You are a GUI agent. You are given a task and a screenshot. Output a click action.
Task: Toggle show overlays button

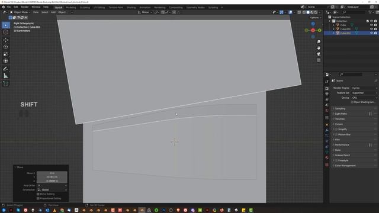(291, 12)
